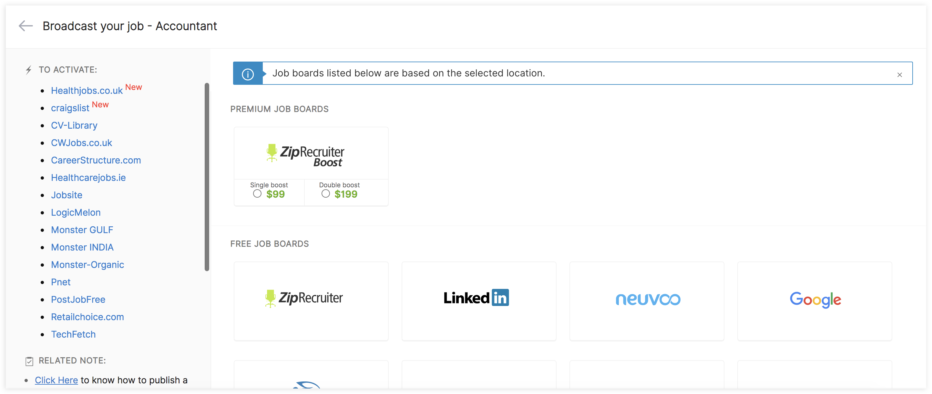Click the PostJobFree link
Viewport: 932px width, 394px height.
click(x=78, y=300)
